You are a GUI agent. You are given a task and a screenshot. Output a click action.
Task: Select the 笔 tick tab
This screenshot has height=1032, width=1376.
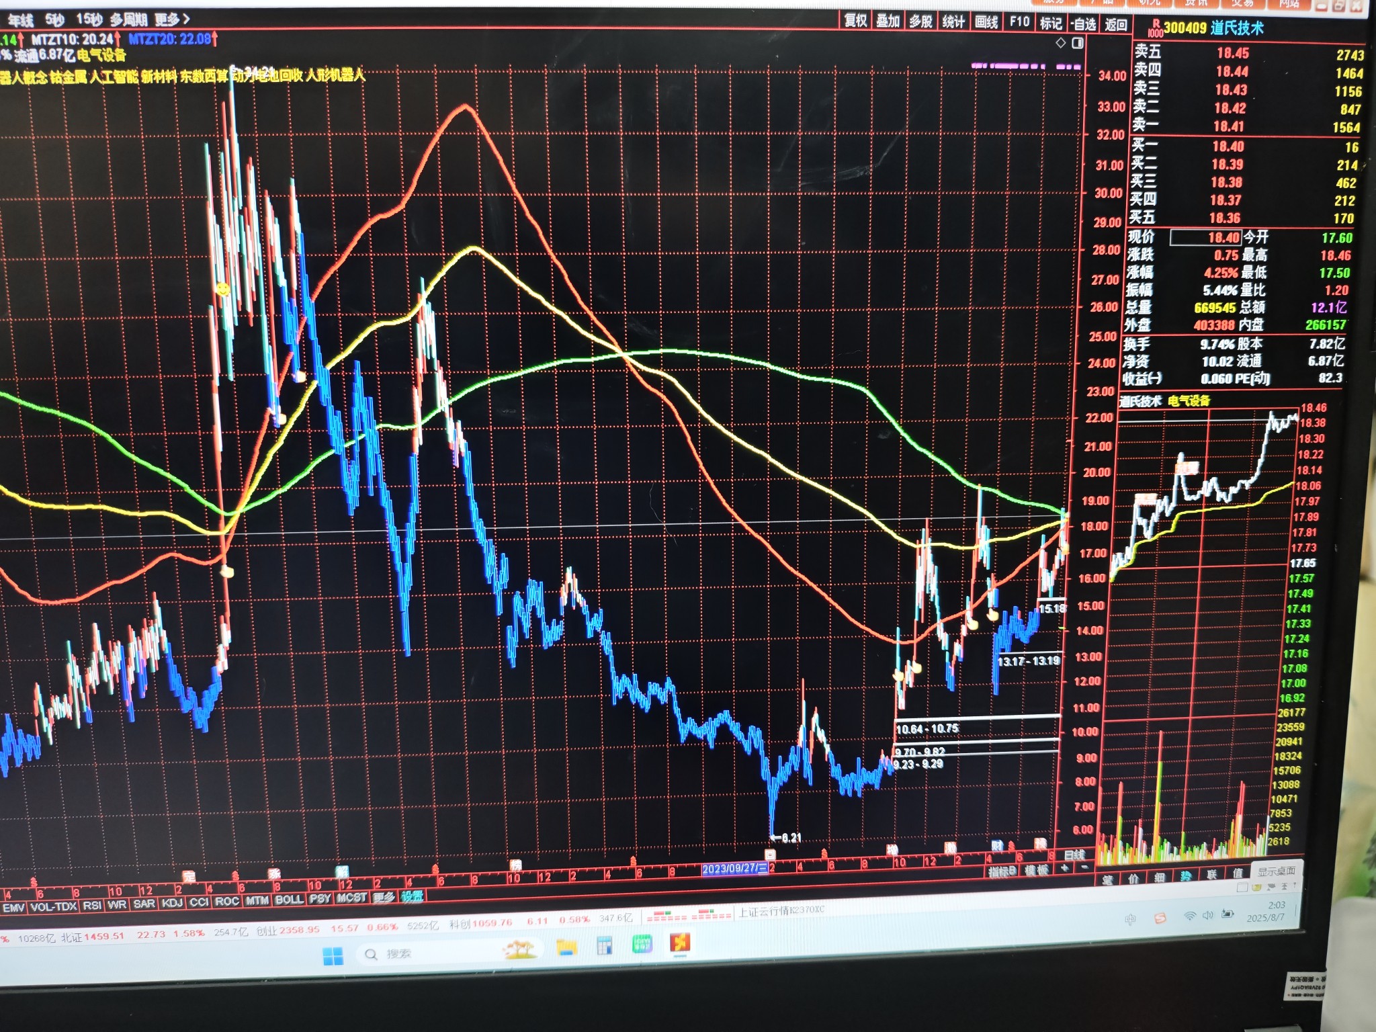pyautogui.click(x=1107, y=879)
